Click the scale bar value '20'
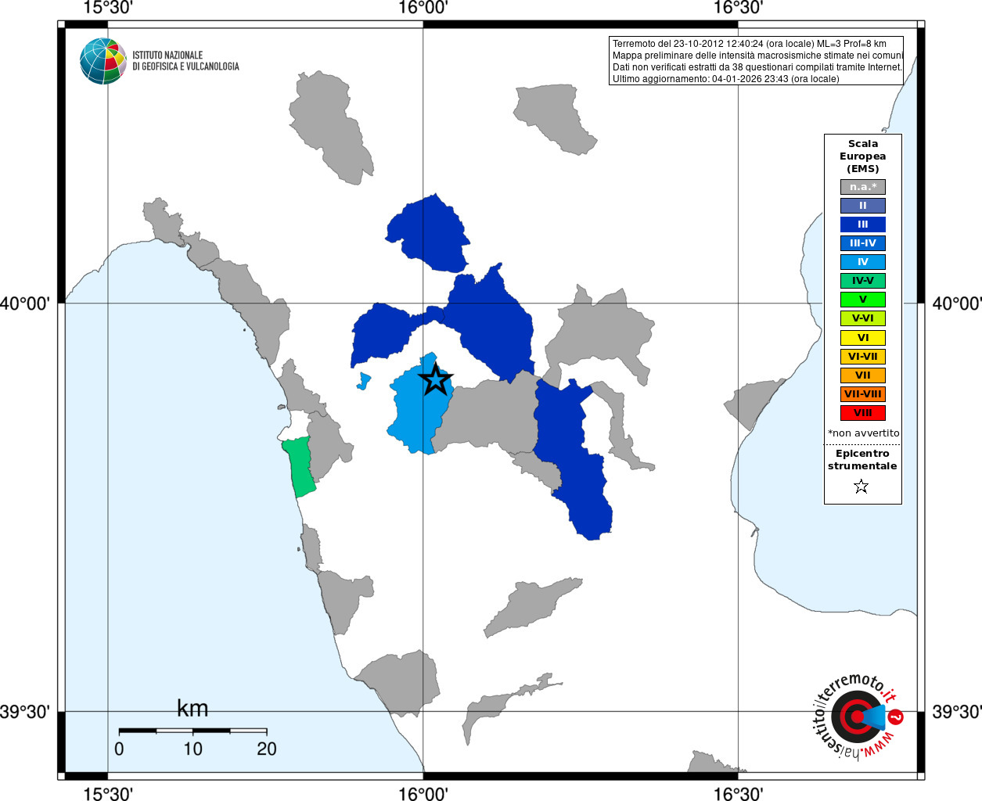Viewport: 982px width, 801px height. tap(267, 749)
